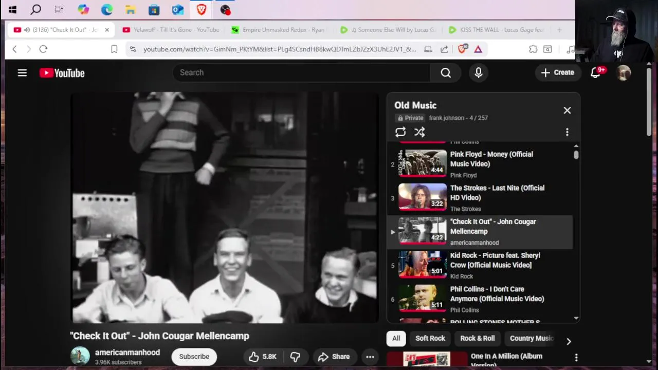Select Kid Rock - Picture playlist entry
658x370 pixels.
coord(481,265)
